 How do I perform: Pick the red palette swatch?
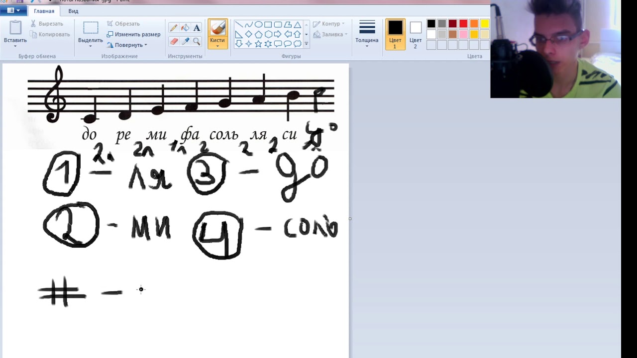coord(463,24)
